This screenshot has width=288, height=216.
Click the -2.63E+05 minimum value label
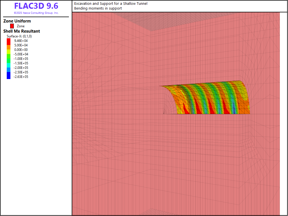point(21,77)
